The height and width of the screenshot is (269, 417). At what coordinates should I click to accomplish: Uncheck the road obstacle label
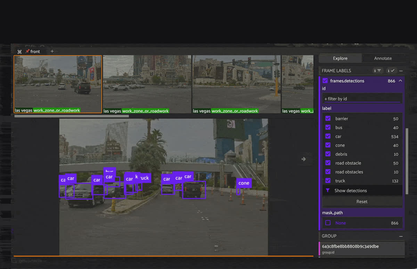tap(328, 163)
